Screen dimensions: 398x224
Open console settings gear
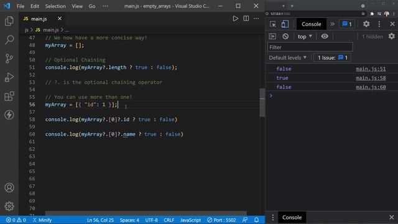392,36
